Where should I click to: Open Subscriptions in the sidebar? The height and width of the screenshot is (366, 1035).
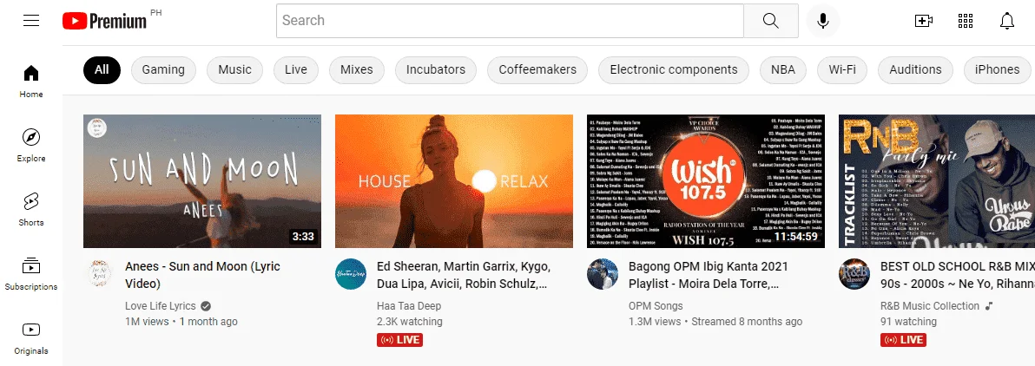click(31, 274)
